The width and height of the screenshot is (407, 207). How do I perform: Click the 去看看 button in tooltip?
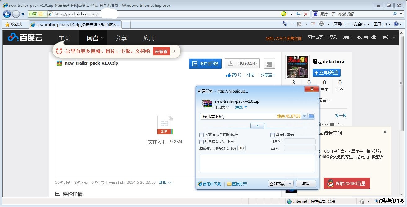coord(161,51)
